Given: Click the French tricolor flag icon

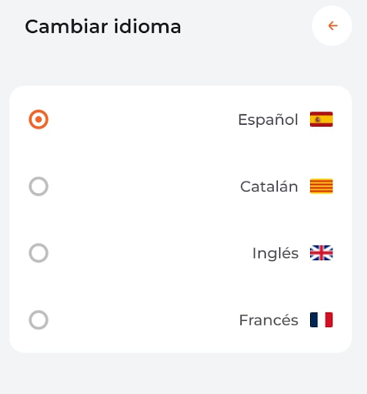Looking at the screenshot, I should pos(322,320).
